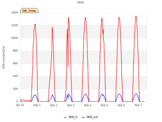Viewport: 162px width, 122px height.
Task: Click the Feb 4 PAR_out blue peak
Action: 86,94
